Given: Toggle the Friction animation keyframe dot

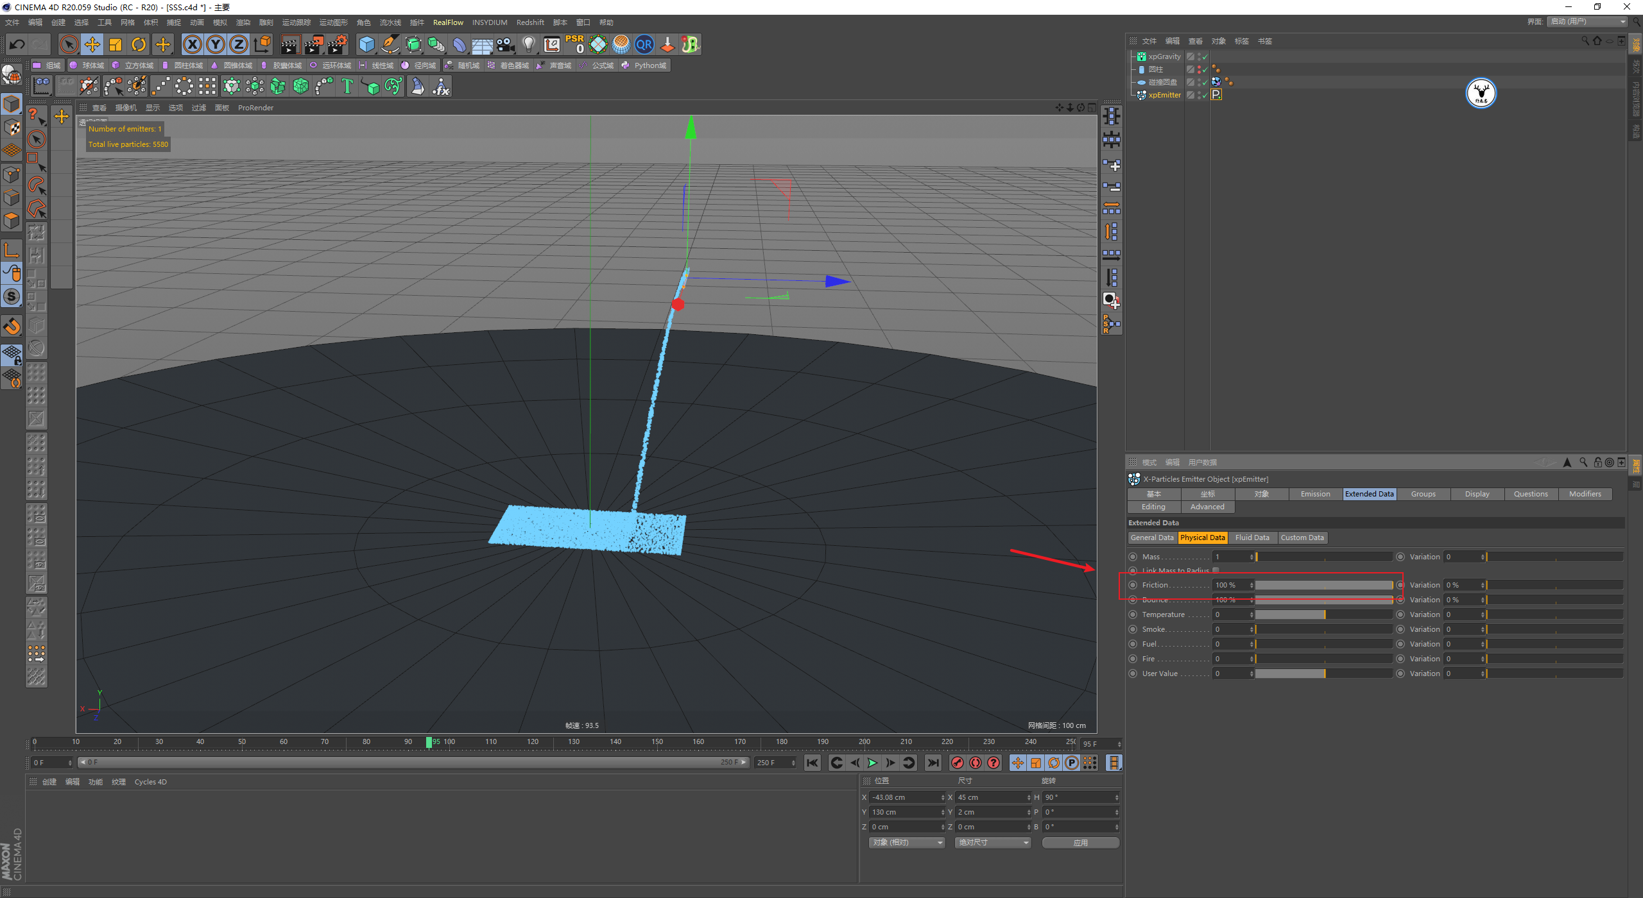Looking at the screenshot, I should [1133, 585].
